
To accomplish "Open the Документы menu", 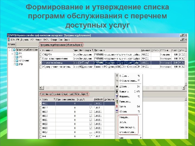I will click(24, 40).
